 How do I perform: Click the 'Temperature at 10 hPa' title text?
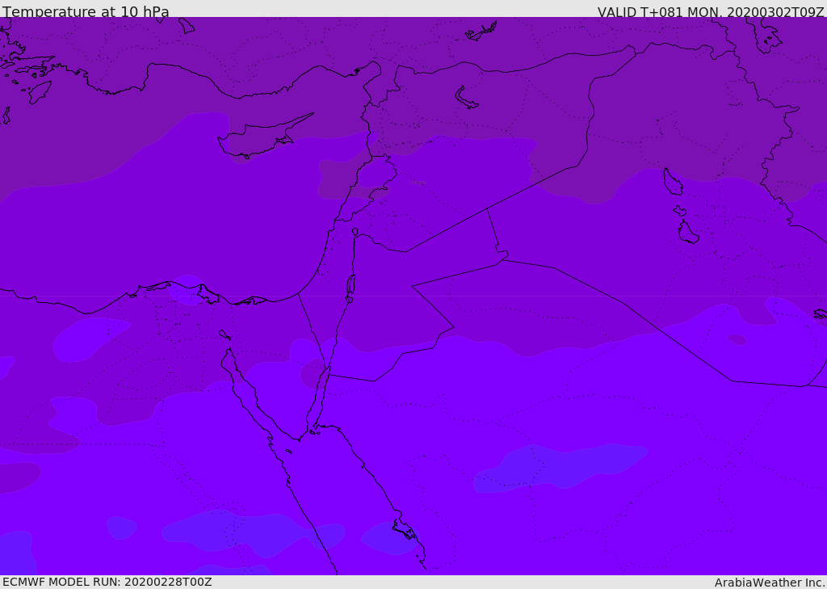point(86,11)
